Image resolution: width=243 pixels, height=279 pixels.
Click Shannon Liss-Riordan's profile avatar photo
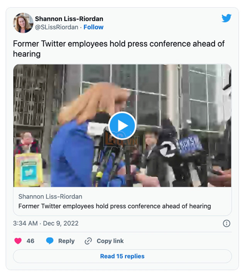23,23
